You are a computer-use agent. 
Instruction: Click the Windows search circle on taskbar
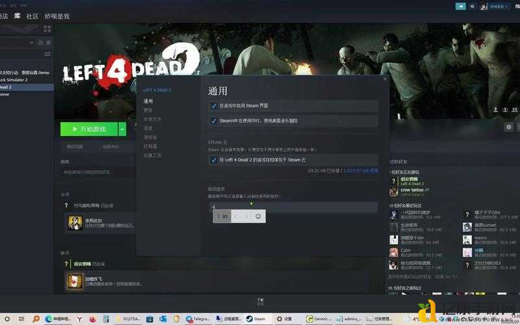tap(7, 318)
